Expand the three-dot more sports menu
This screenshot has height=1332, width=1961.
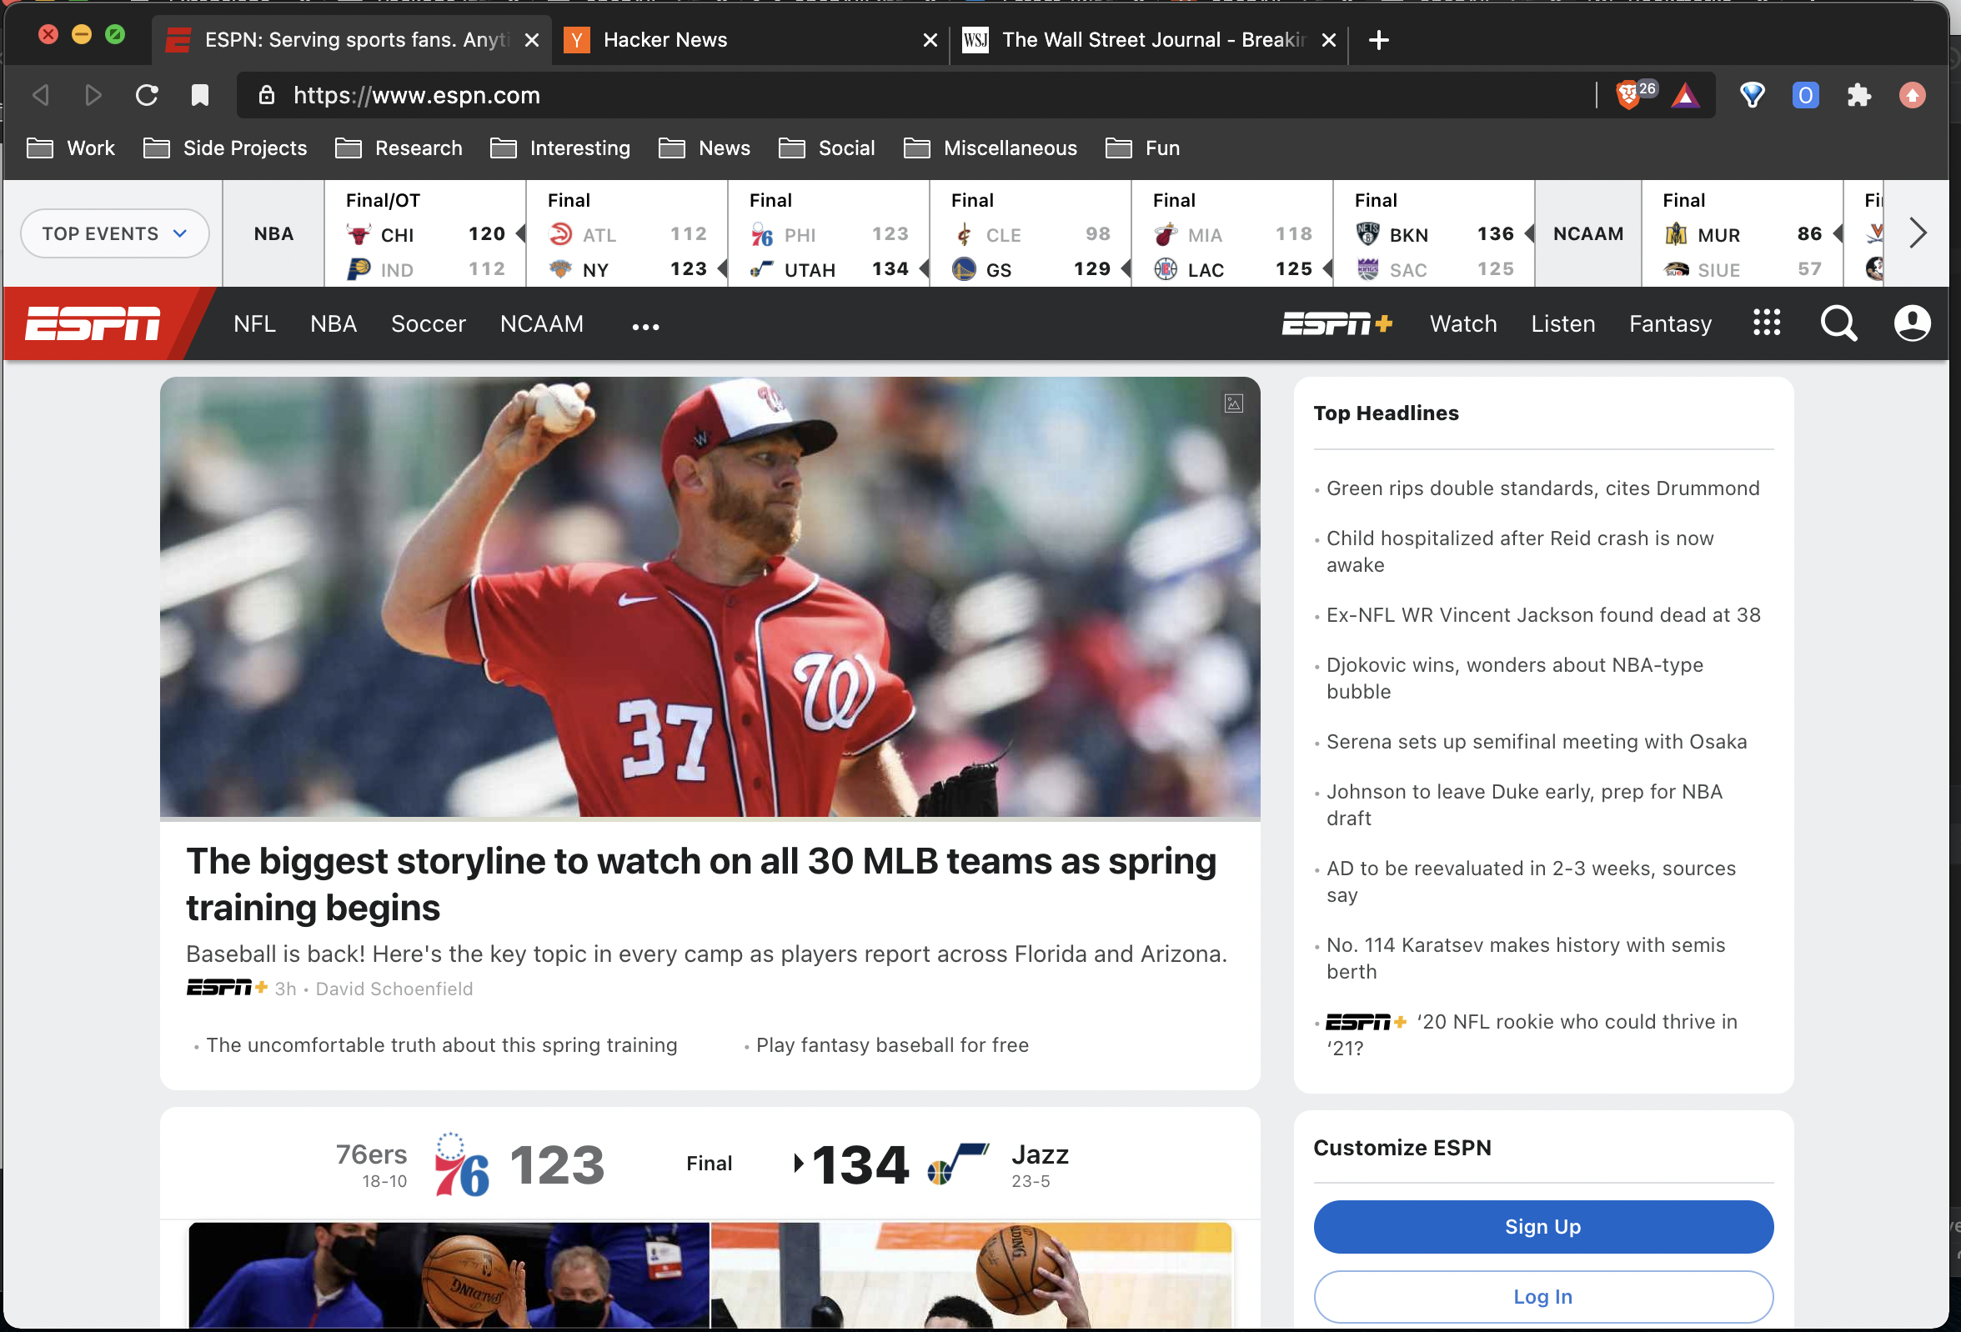(645, 327)
